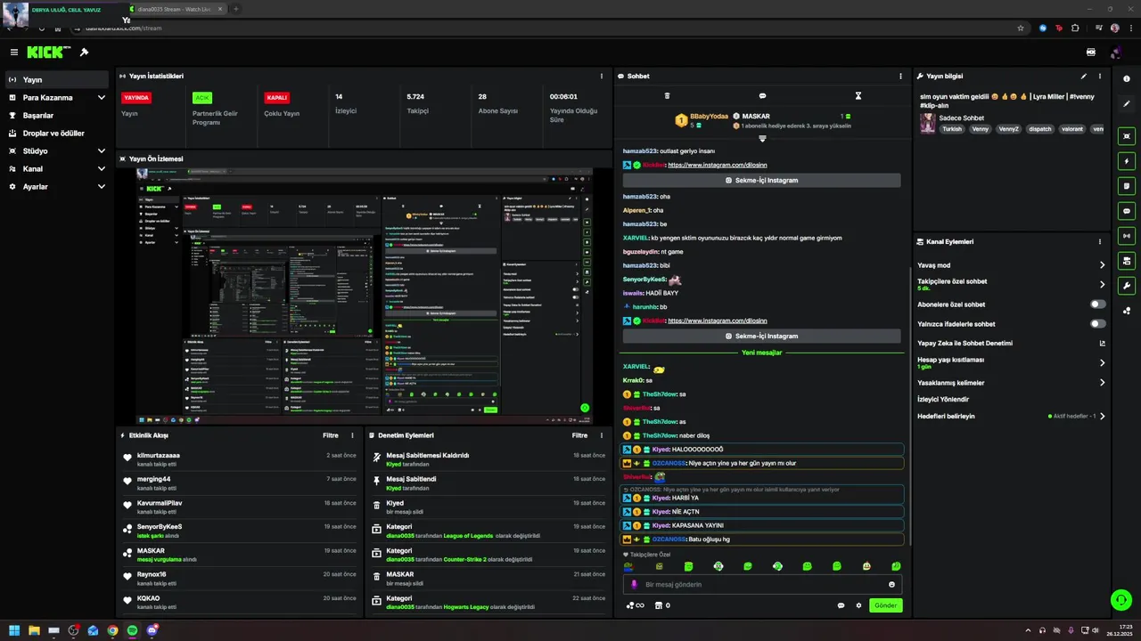The image size is (1141, 641).
Task: Select Yayın in the sidebar
Action: tap(57, 80)
